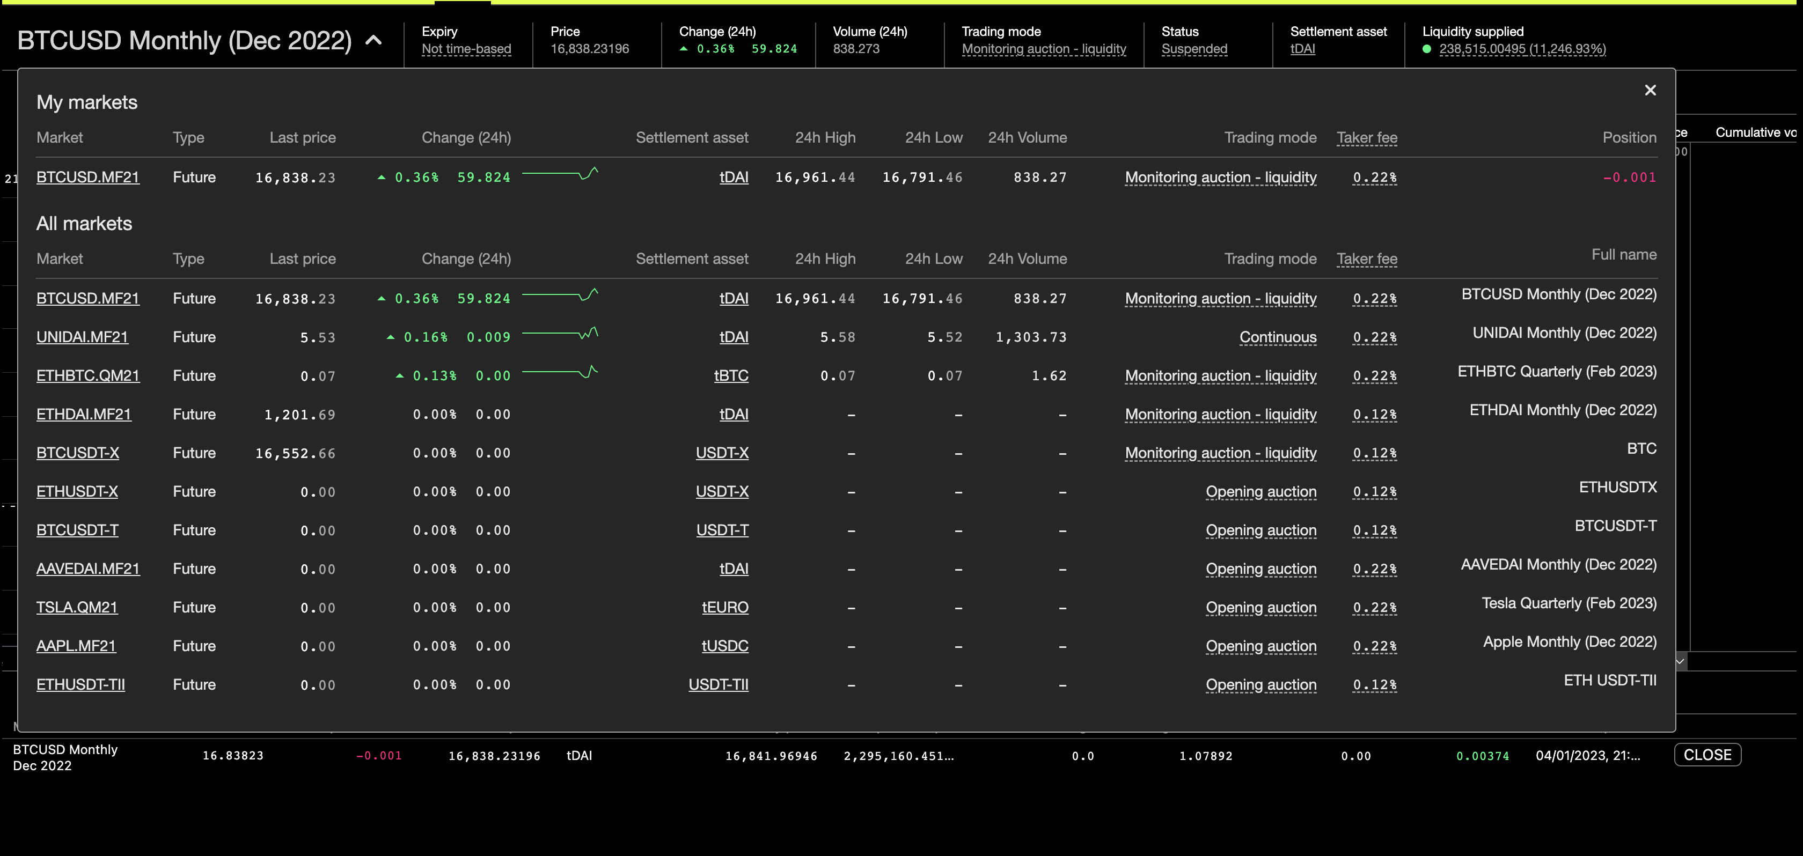Open BTCUSD.MF21 from My markets
1803x856 pixels.
[87, 177]
